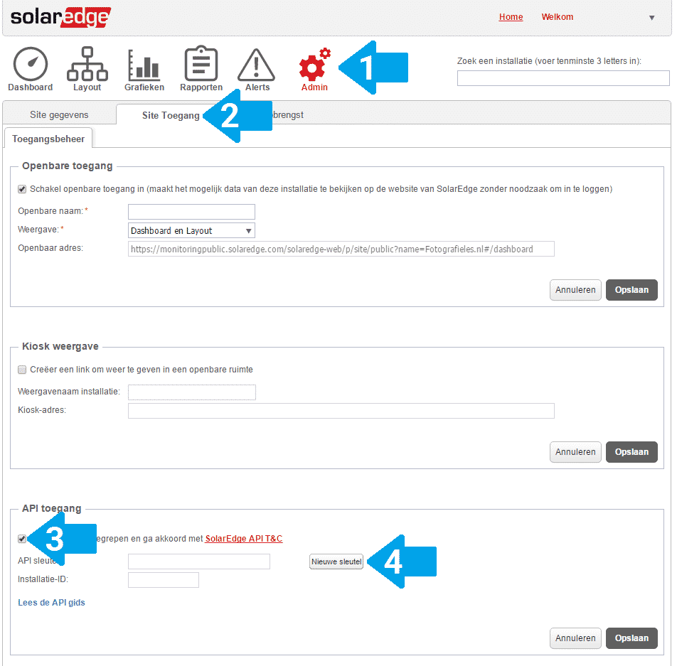This screenshot has width=677, height=666.
Task: Enable the Creëer een link kiosk checkbox
Action: click(x=22, y=370)
